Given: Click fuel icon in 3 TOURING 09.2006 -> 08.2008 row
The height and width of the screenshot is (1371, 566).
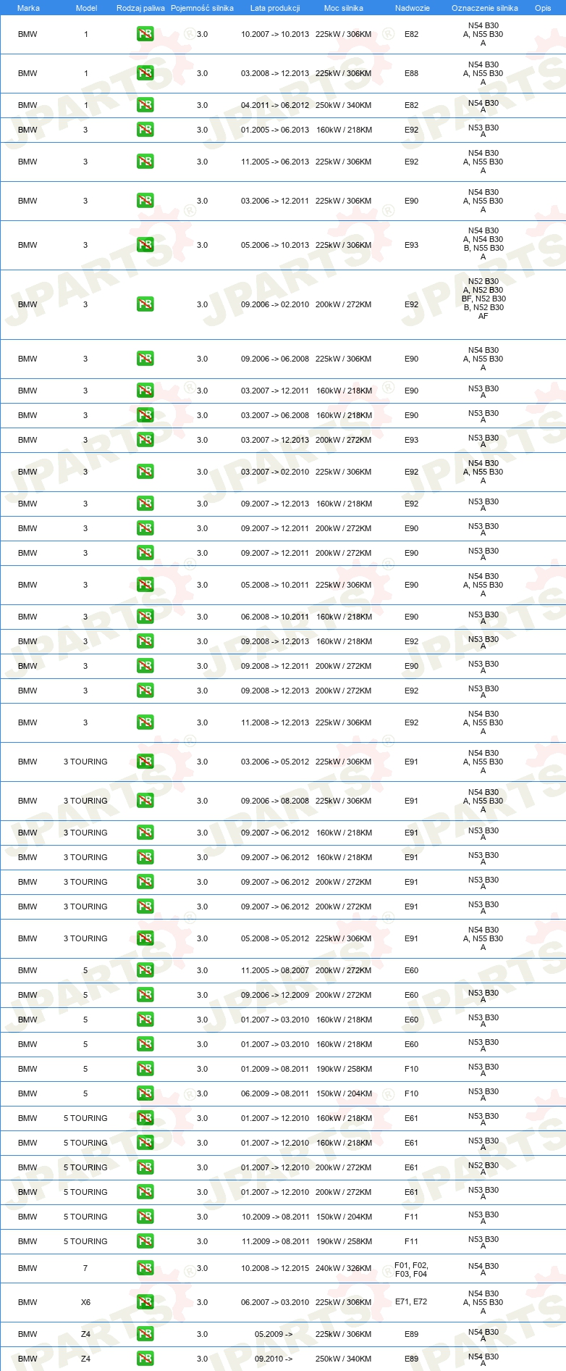Looking at the screenshot, I should point(145,801).
